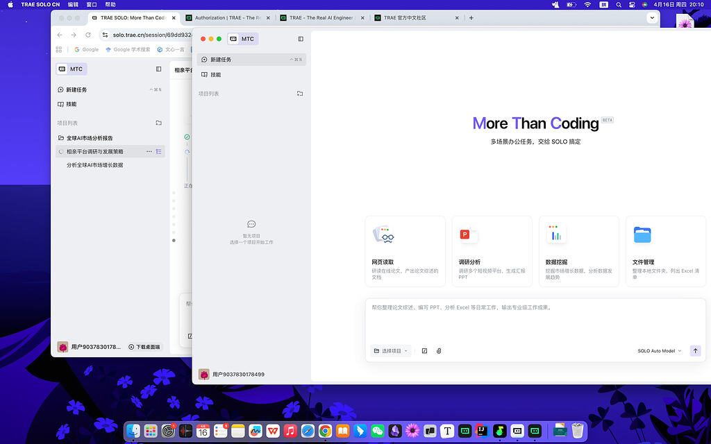Click Chrome forward arrow
Screen dimensions: 711x444
pyautogui.click(x=74, y=35)
